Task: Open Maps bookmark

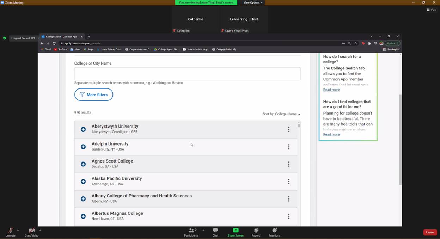Action: [x=88, y=49]
